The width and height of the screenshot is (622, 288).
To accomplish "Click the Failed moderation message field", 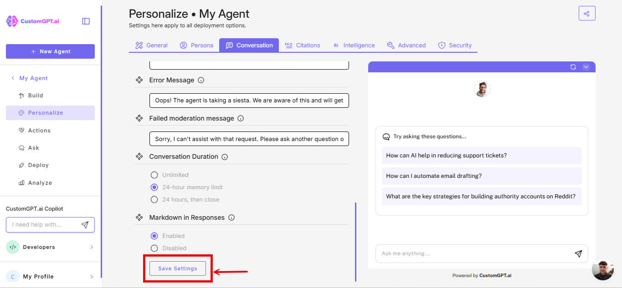I will tap(249, 139).
